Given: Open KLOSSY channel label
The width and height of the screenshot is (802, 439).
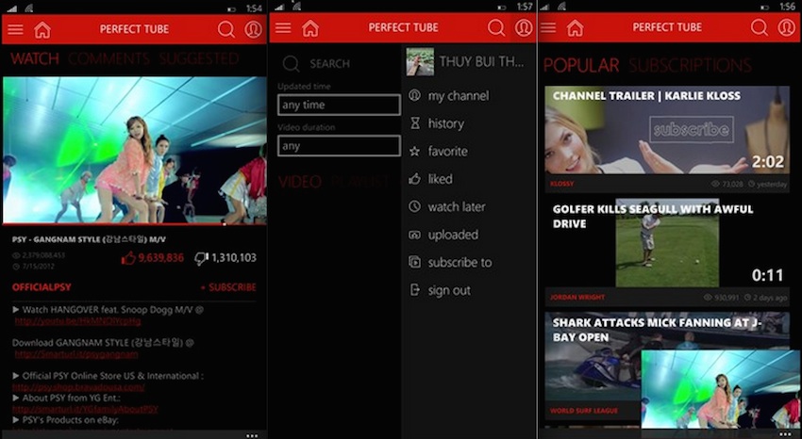Looking at the screenshot, I should [562, 184].
